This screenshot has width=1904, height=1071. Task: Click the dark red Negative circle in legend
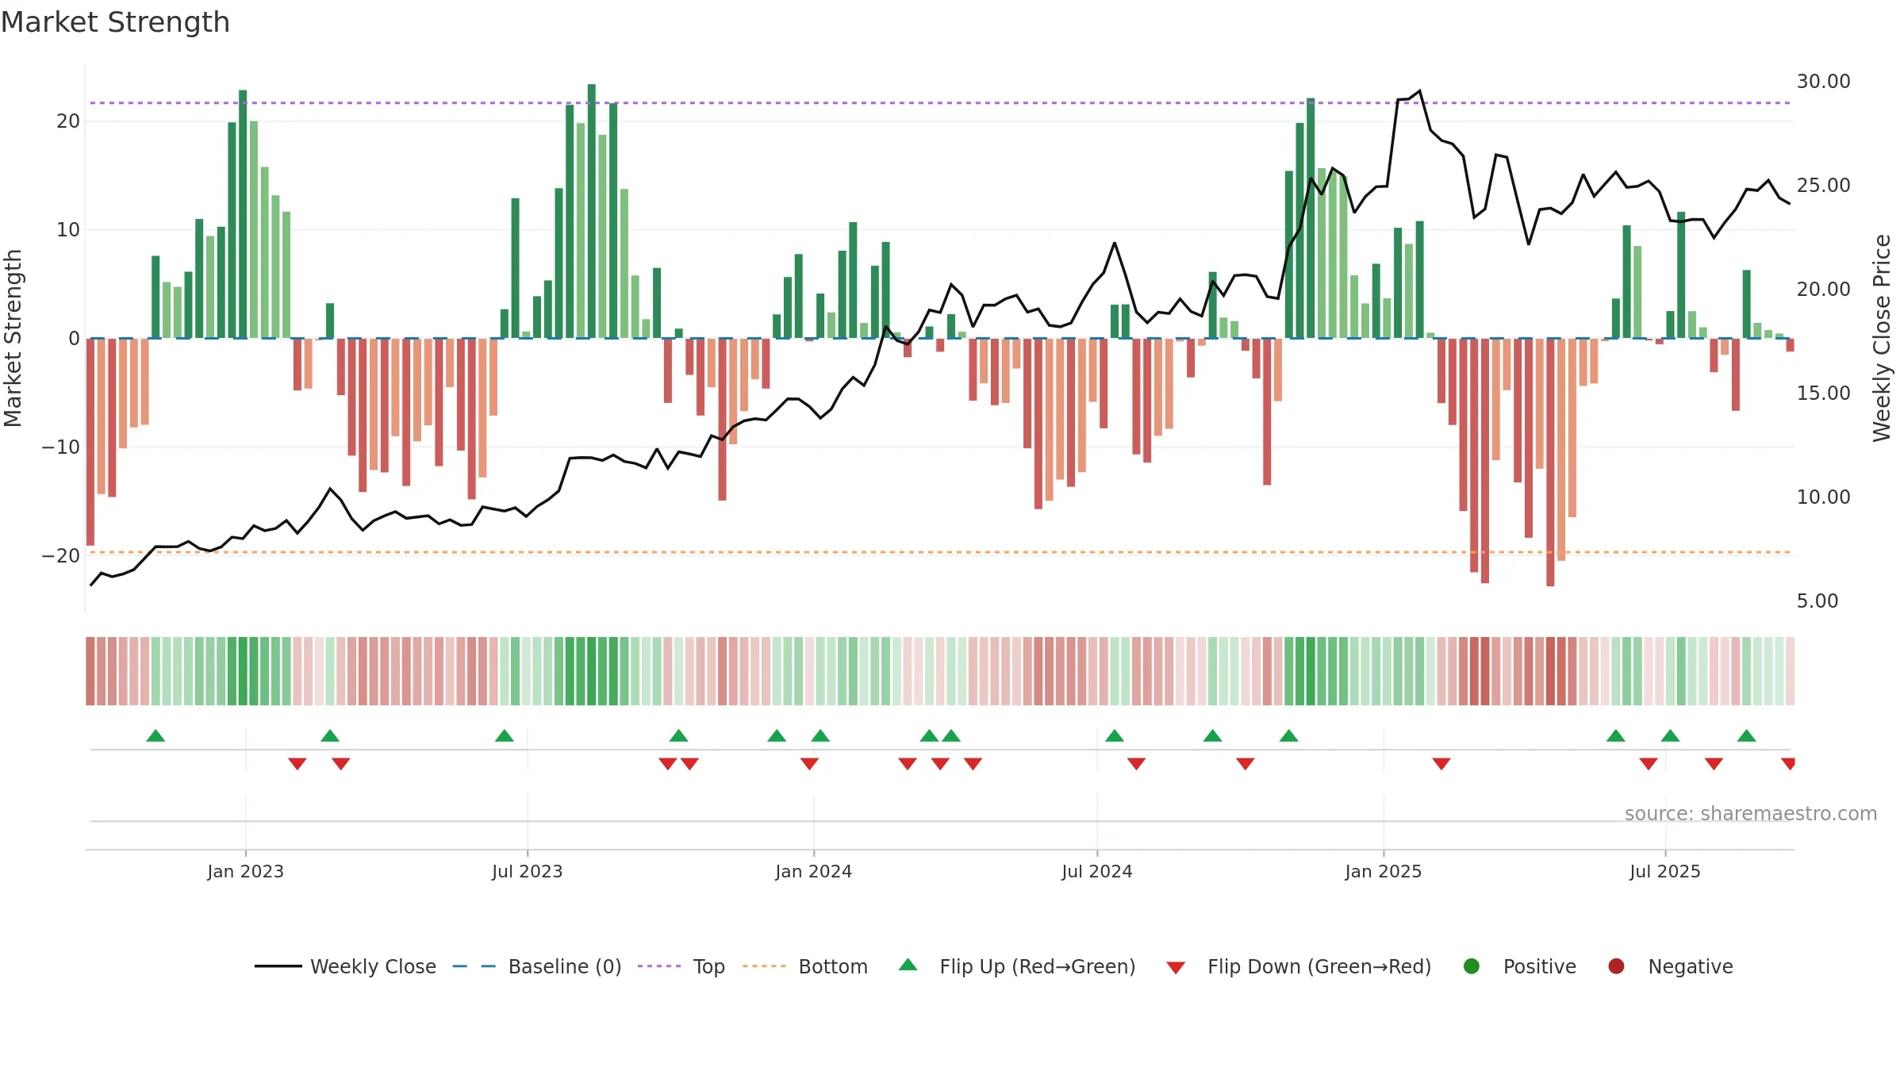[x=1616, y=966]
